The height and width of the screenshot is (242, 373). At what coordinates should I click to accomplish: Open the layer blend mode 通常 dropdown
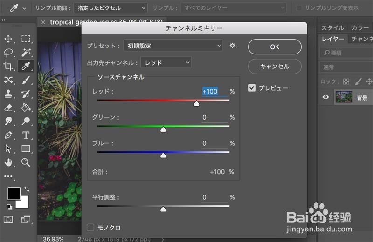(346, 67)
